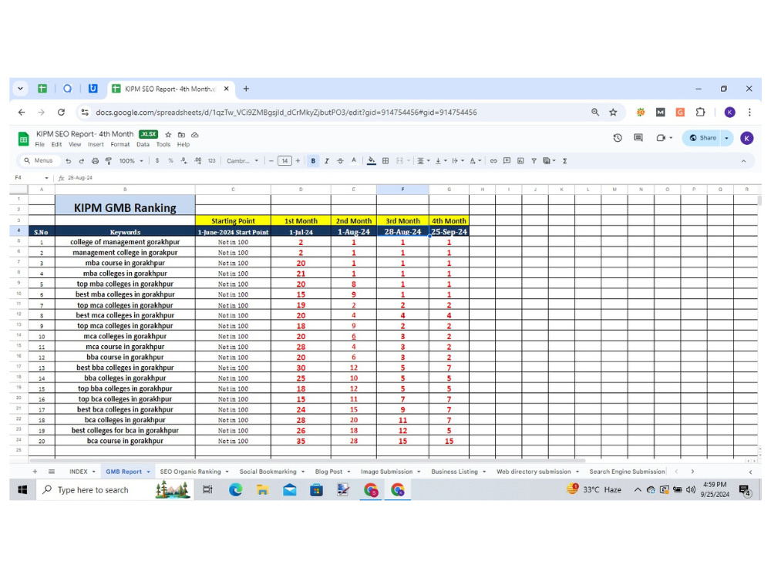This screenshot has width=771, height=578.
Task: Click the Move to folder icon
Action: [181, 135]
